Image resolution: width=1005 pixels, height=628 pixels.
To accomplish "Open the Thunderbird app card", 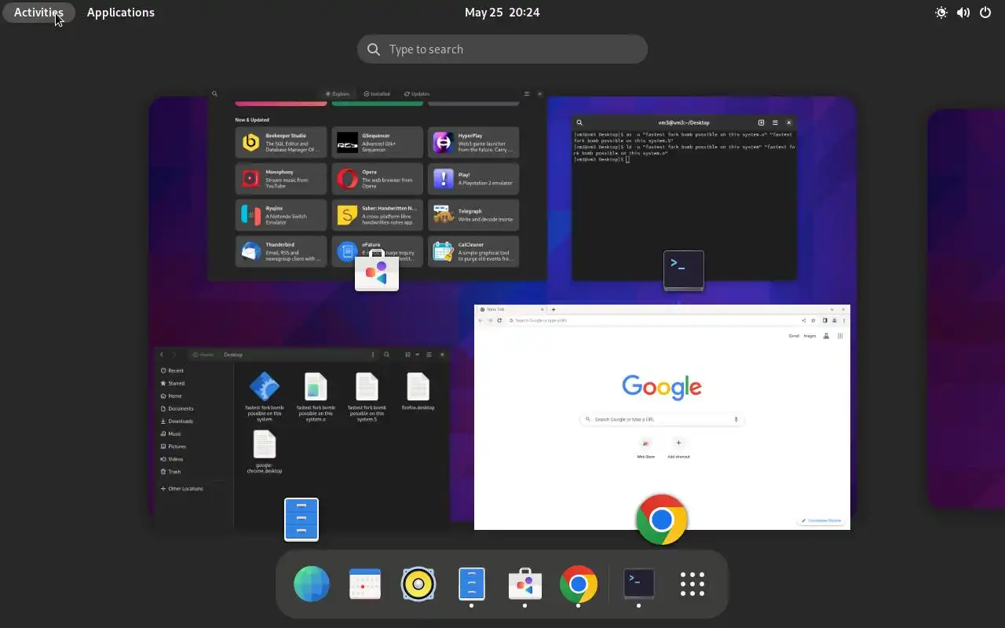I will [281, 251].
